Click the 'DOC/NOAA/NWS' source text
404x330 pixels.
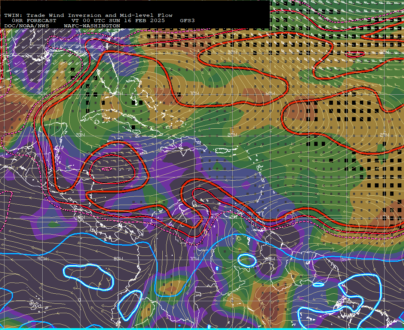coord(27,26)
